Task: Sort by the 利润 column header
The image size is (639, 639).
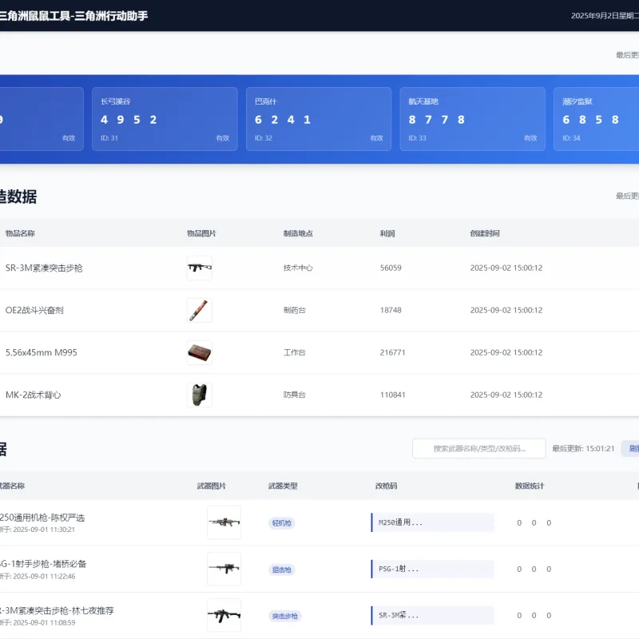Action: coord(387,233)
